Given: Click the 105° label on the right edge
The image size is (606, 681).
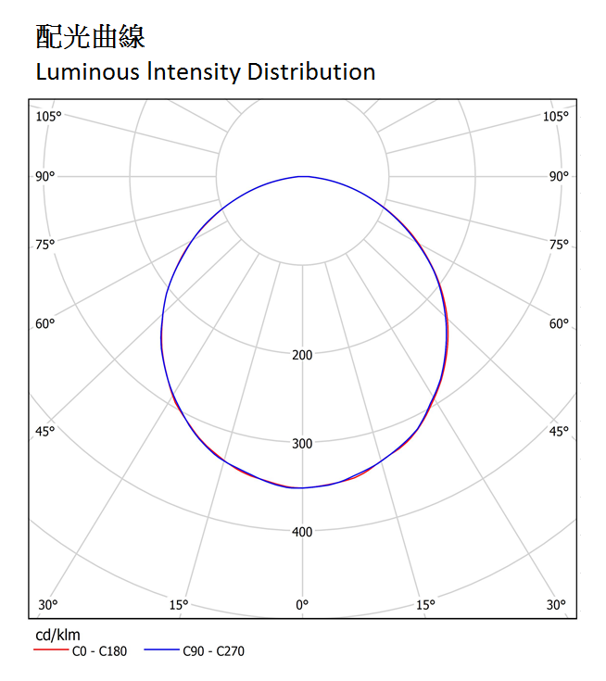Looking at the screenshot, I should click(x=556, y=116).
